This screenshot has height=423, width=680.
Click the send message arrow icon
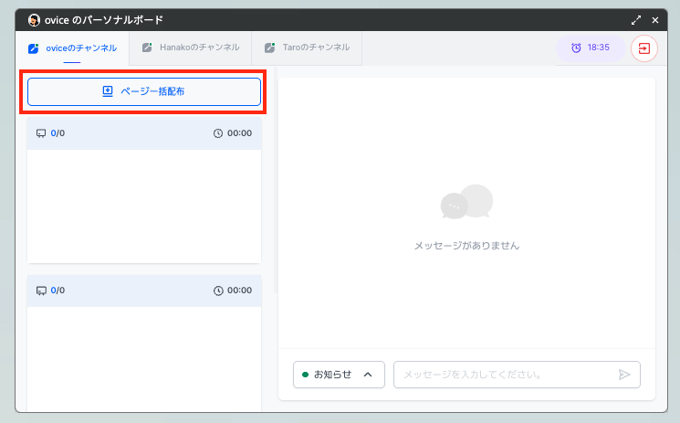(x=624, y=375)
